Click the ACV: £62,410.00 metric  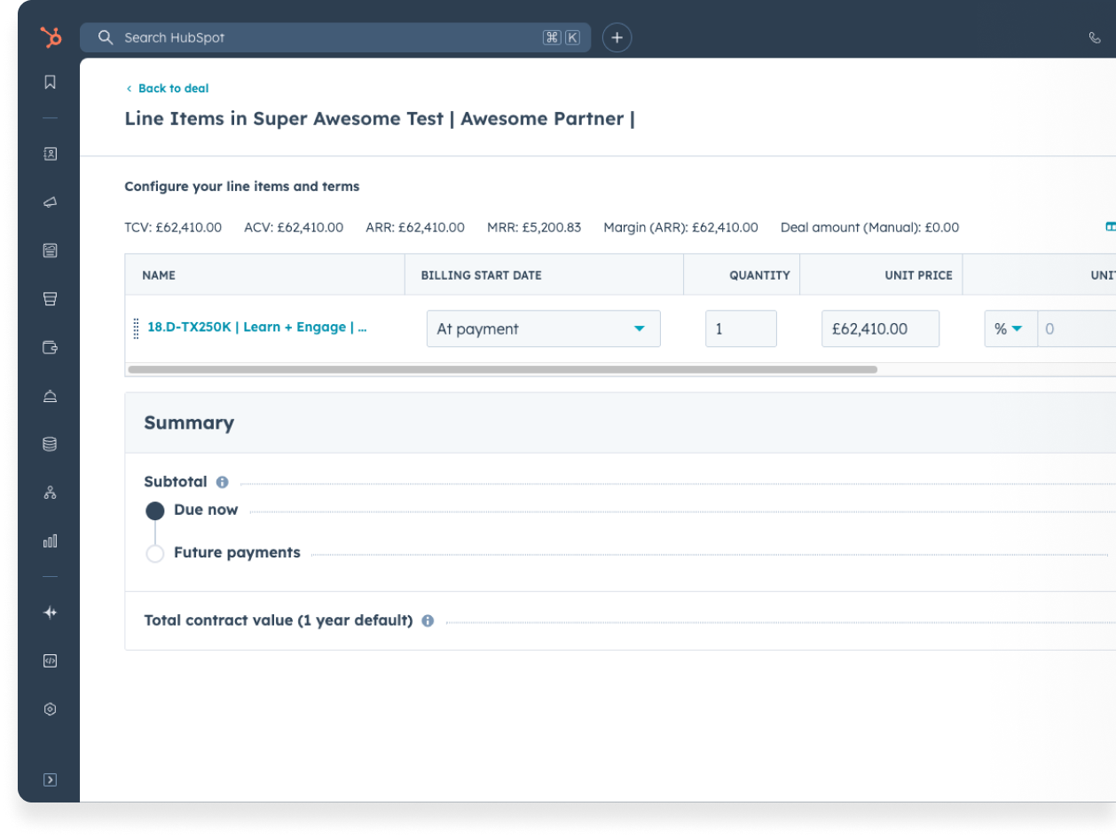point(294,227)
